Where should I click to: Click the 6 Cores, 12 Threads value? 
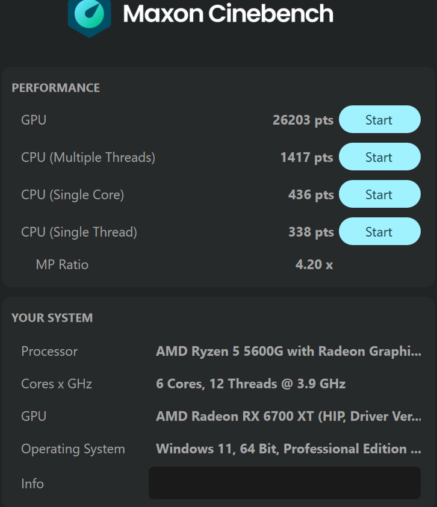tap(251, 384)
